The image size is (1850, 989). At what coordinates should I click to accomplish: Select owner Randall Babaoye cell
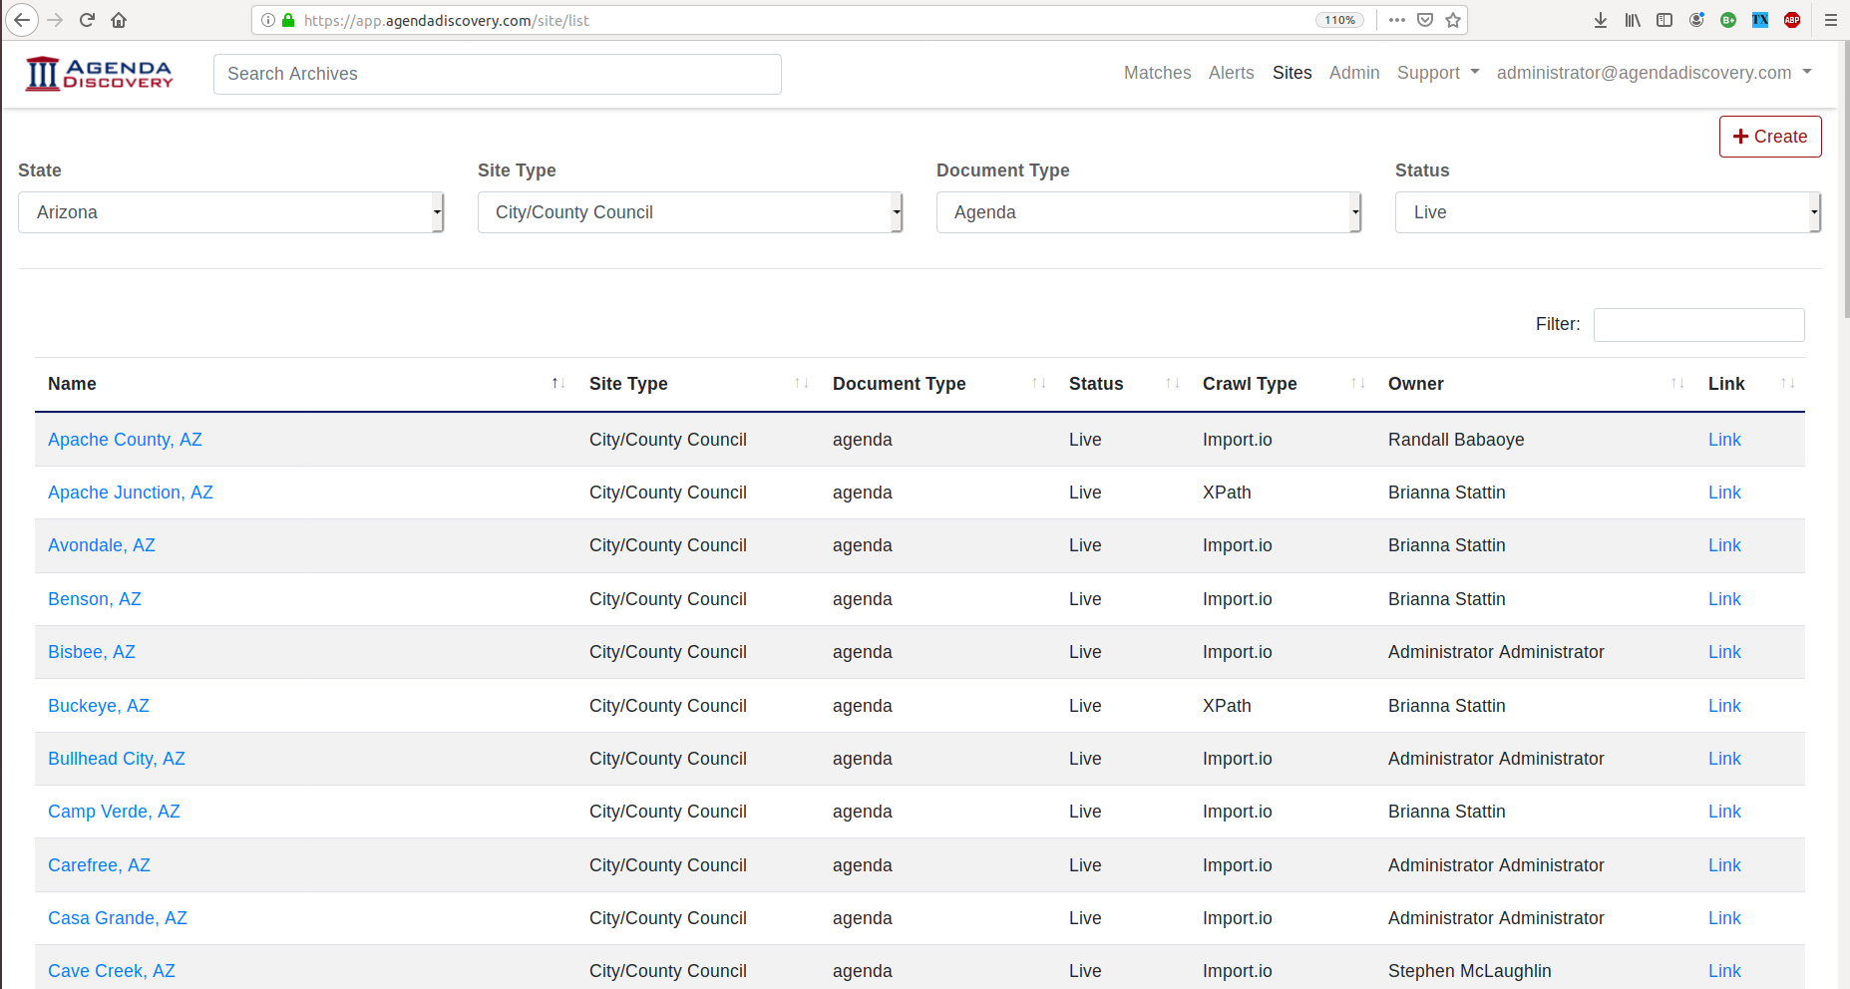pyautogui.click(x=1456, y=440)
